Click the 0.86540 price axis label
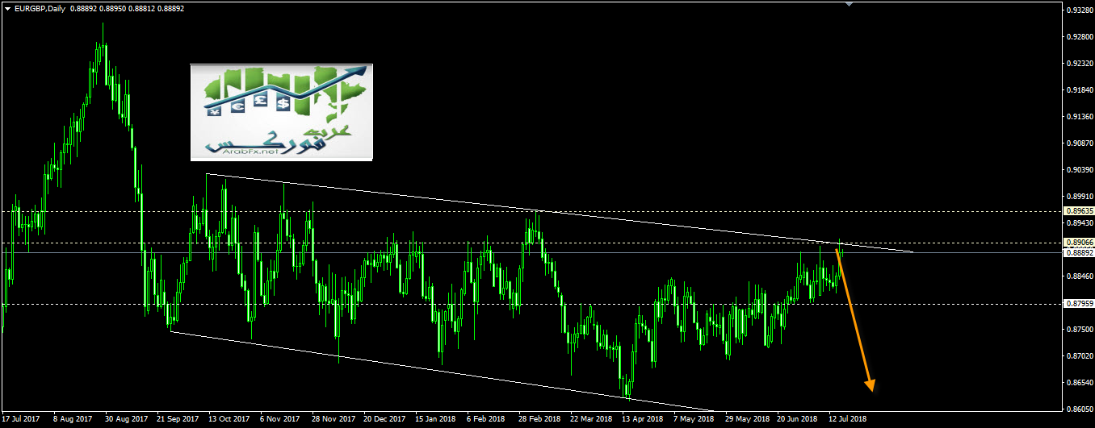Image resolution: width=1095 pixels, height=428 pixels. [1080, 382]
